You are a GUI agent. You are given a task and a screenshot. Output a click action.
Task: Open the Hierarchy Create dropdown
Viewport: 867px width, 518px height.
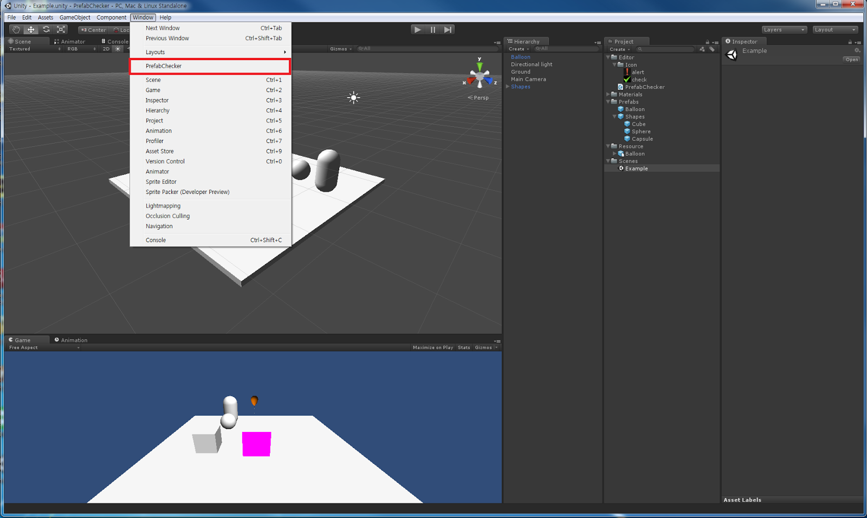519,49
